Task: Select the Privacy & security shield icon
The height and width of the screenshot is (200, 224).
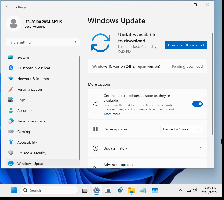Action: click(x=11, y=153)
